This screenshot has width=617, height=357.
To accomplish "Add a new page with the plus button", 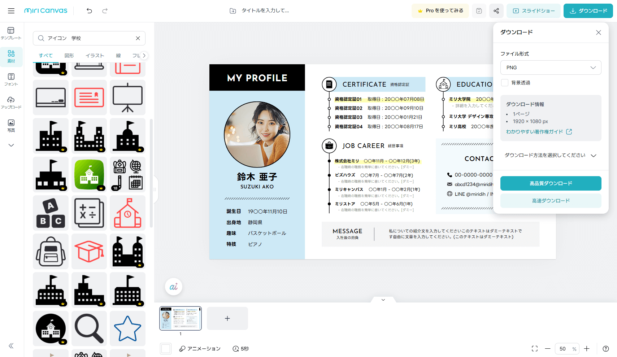I will (x=227, y=318).
